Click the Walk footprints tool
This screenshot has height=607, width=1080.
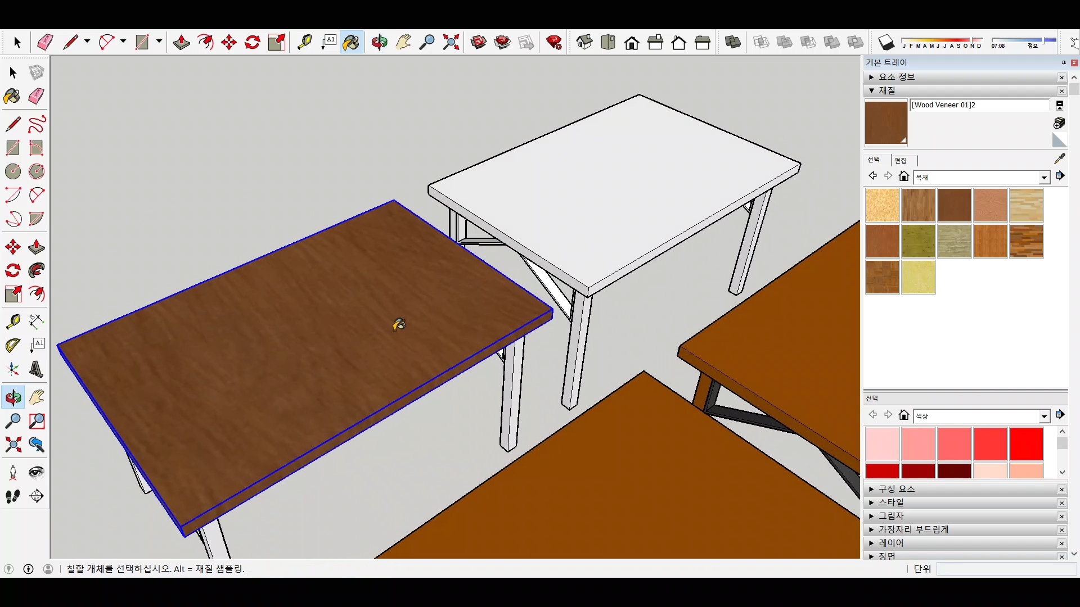click(13, 496)
